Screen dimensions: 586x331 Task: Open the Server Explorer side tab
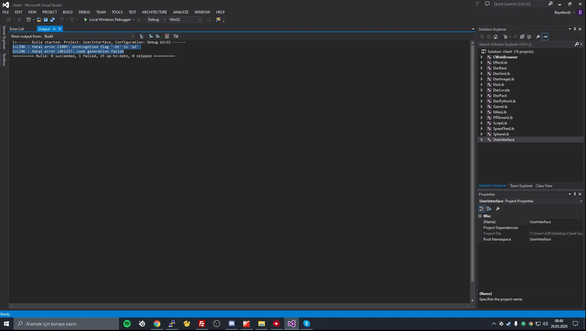tap(4, 38)
